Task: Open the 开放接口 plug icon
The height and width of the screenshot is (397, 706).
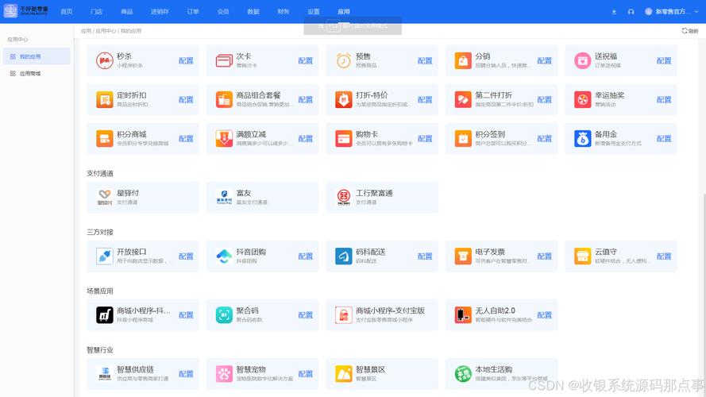Action: [105, 256]
